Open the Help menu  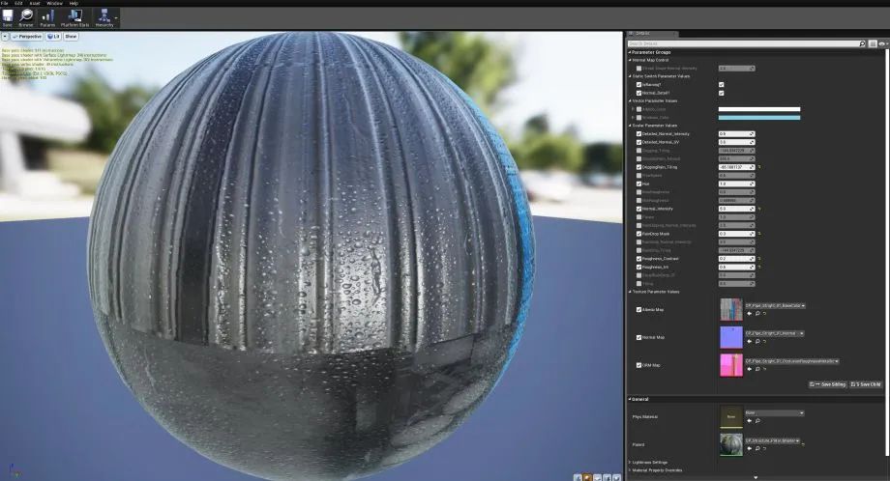(x=74, y=4)
